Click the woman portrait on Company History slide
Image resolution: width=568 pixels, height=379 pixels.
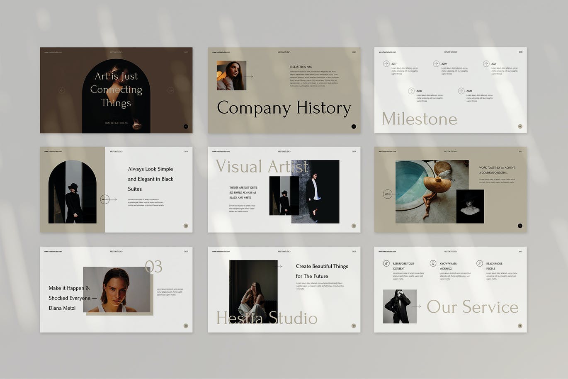click(x=231, y=75)
